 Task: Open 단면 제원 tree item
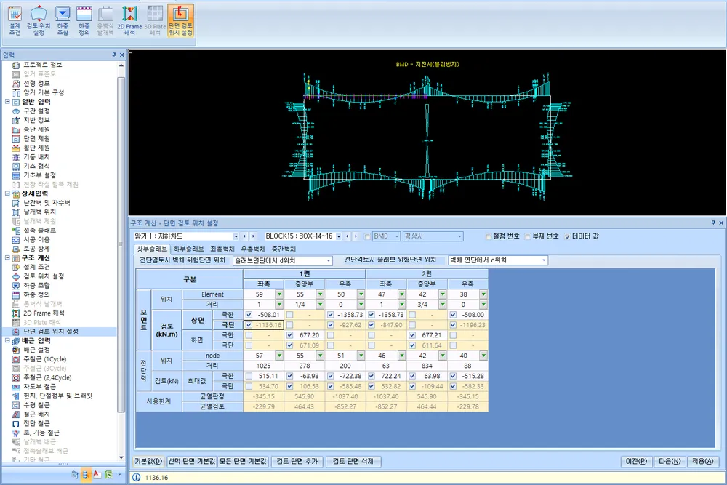coord(36,138)
